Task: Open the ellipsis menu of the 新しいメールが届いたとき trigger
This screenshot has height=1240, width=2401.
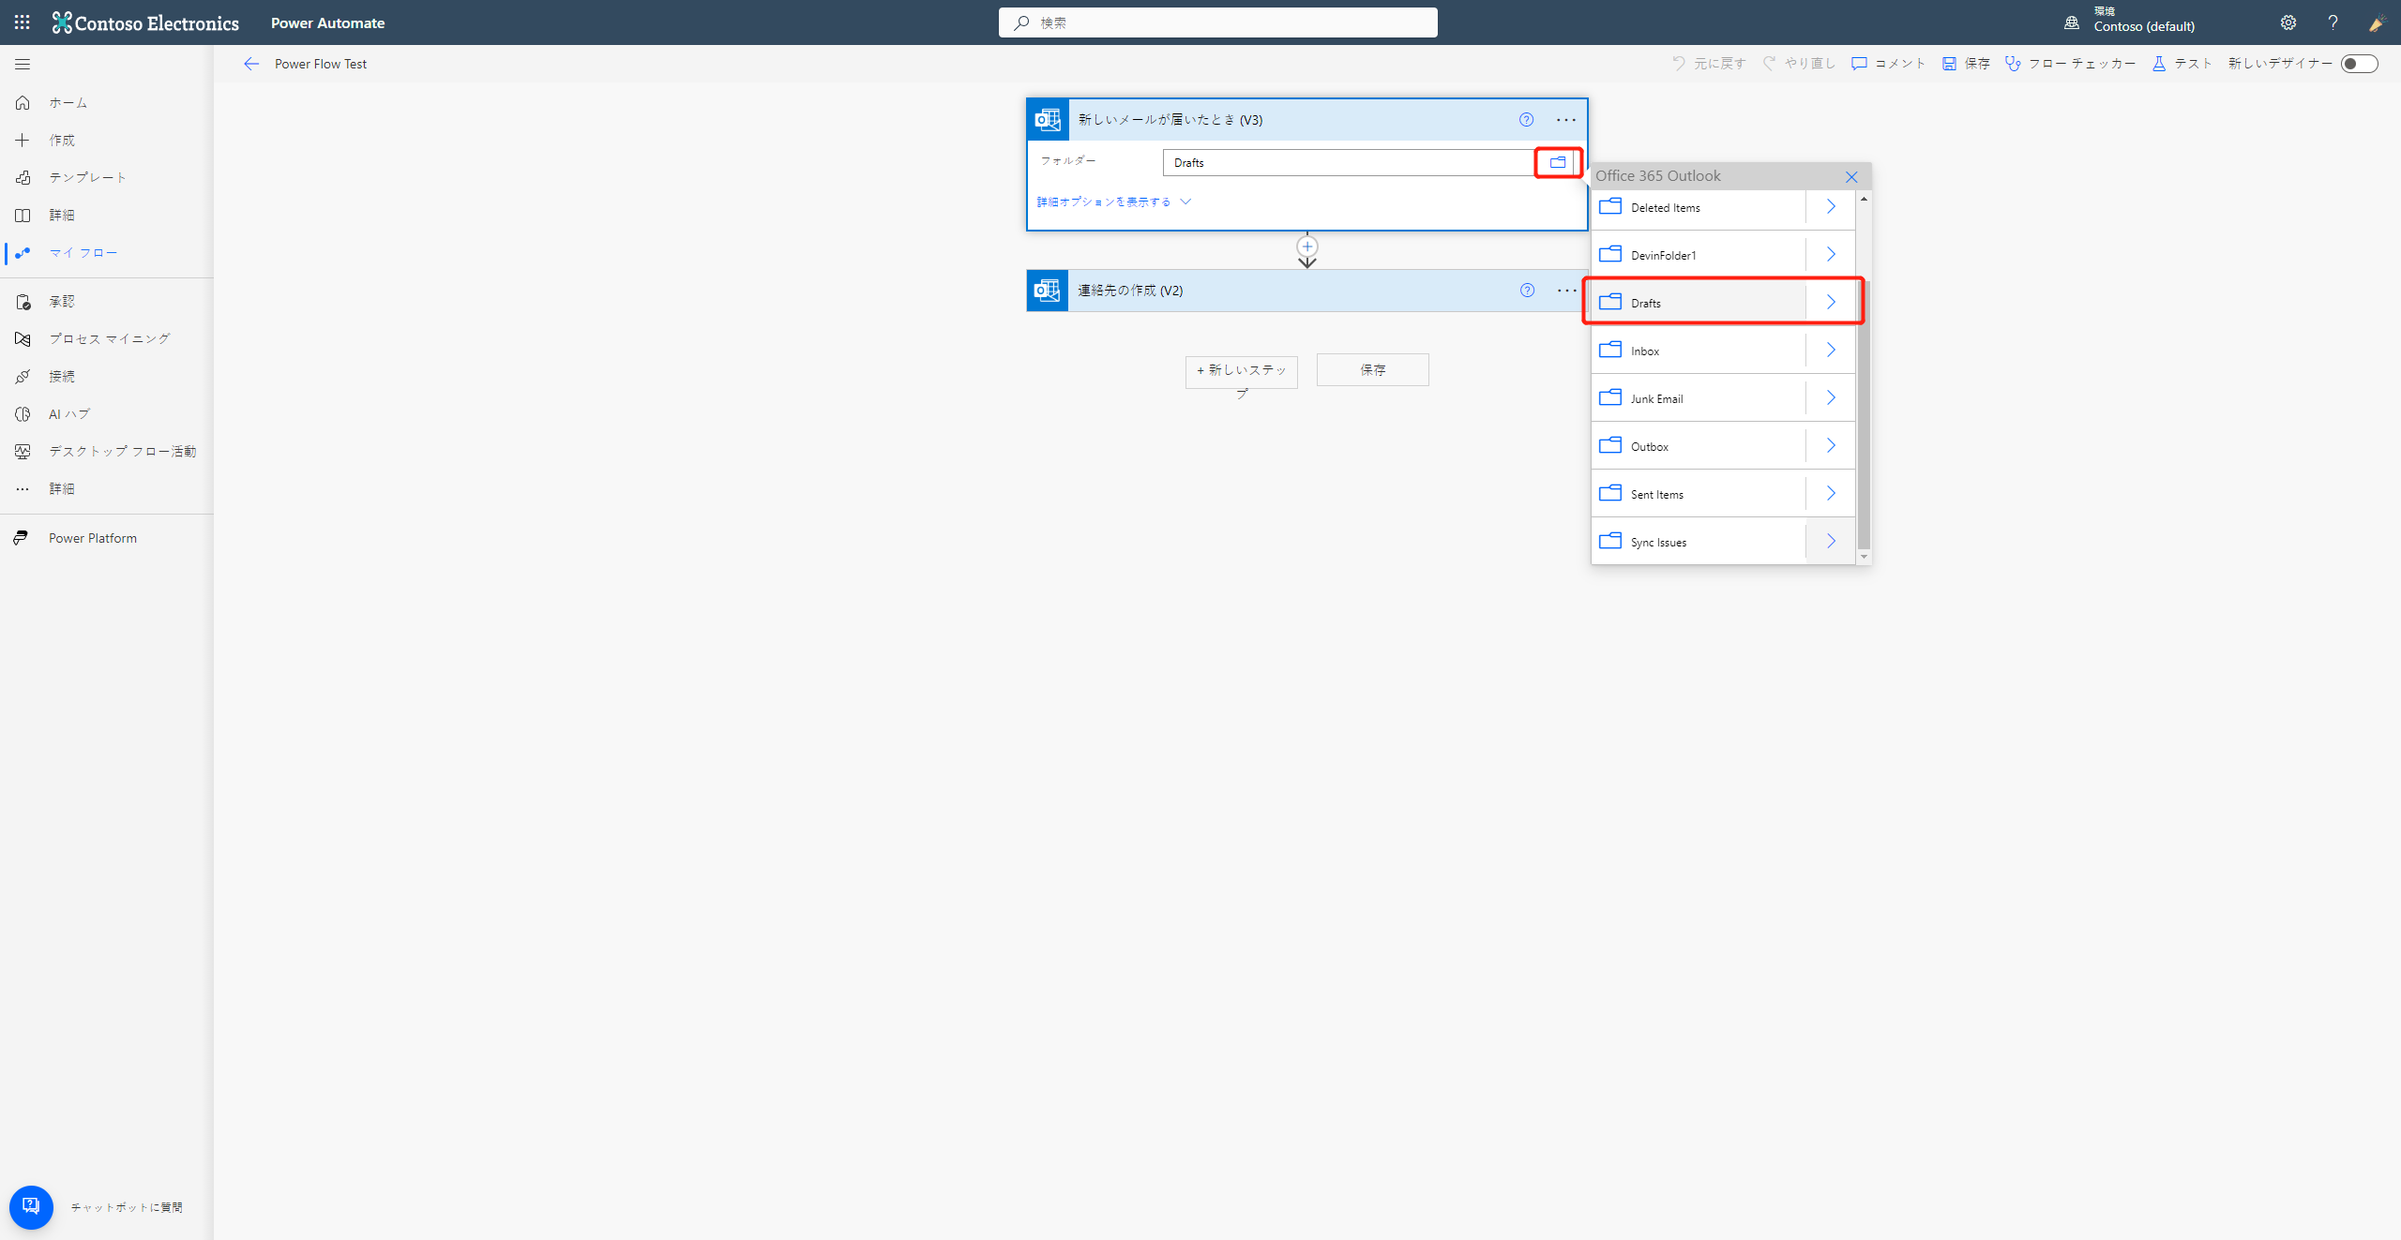Action: click(x=1566, y=119)
